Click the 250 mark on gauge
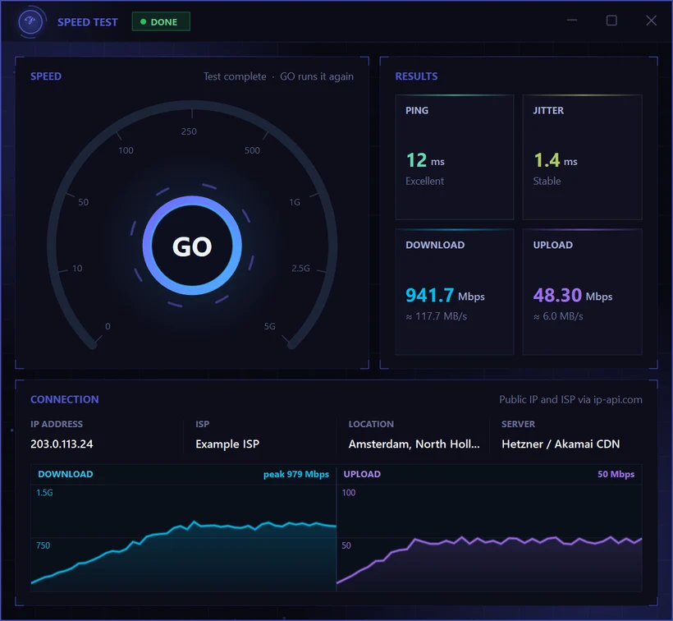 coord(189,131)
